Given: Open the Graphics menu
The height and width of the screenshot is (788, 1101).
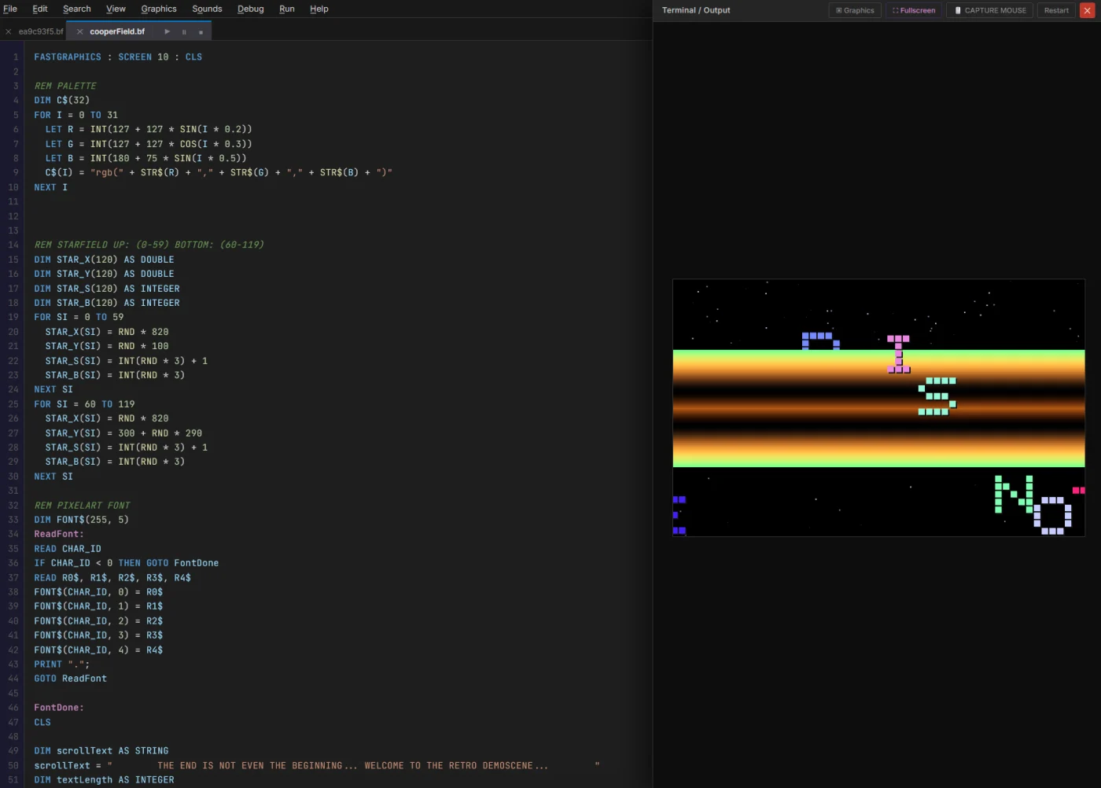Looking at the screenshot, I should click(159, 9).
